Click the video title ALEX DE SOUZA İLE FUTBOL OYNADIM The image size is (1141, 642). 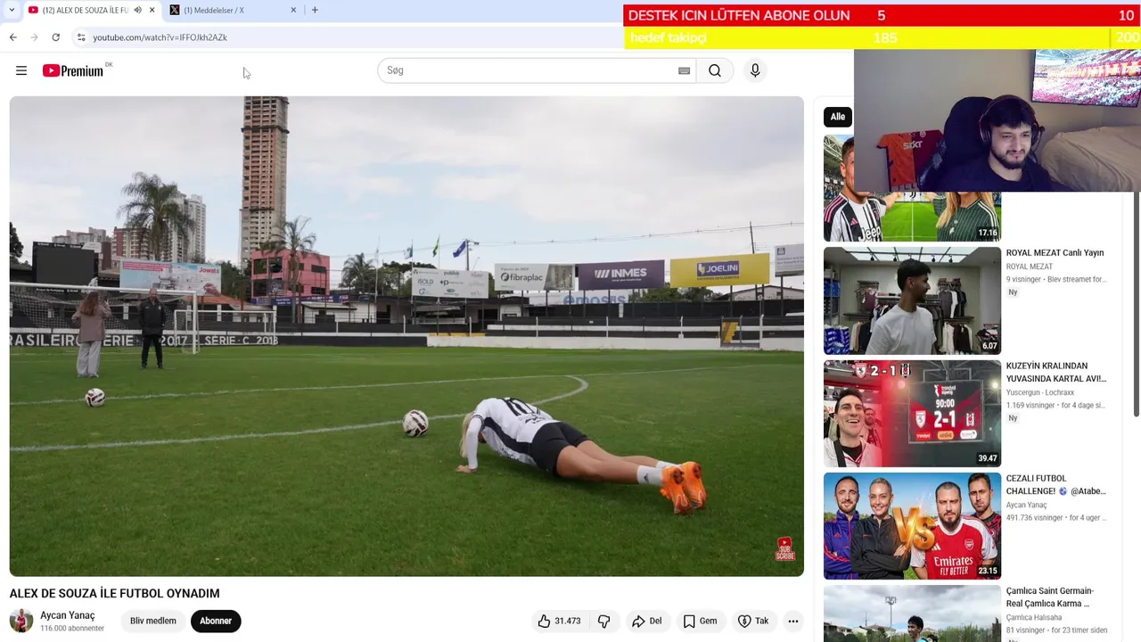pyautogui.click(x=114, y=593)
